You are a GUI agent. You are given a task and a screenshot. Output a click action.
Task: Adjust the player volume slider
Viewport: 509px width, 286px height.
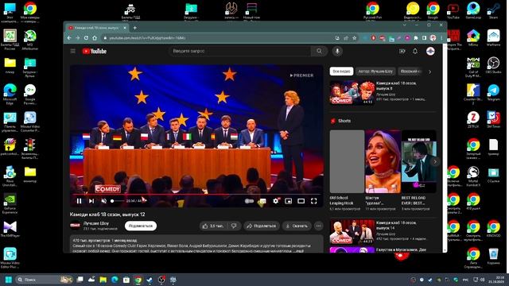click(x=117, y=201)
